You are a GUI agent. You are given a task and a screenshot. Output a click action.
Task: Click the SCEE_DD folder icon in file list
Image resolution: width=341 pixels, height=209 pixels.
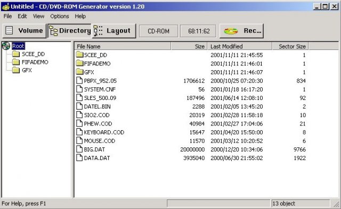79,54
